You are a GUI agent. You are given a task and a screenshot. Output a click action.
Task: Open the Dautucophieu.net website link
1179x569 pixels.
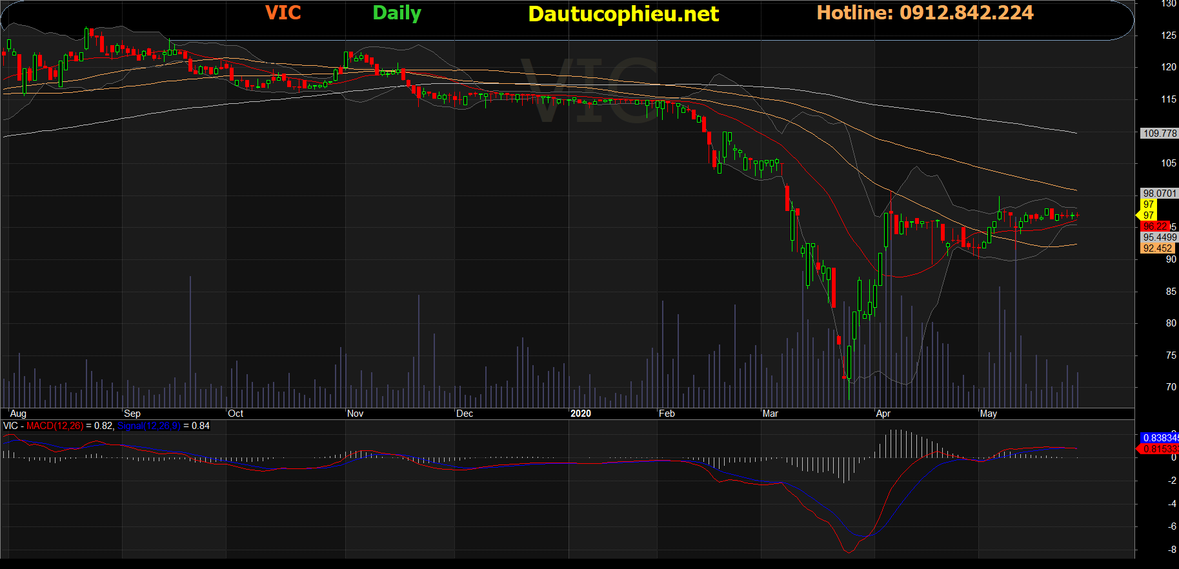(x=623, y=14)
